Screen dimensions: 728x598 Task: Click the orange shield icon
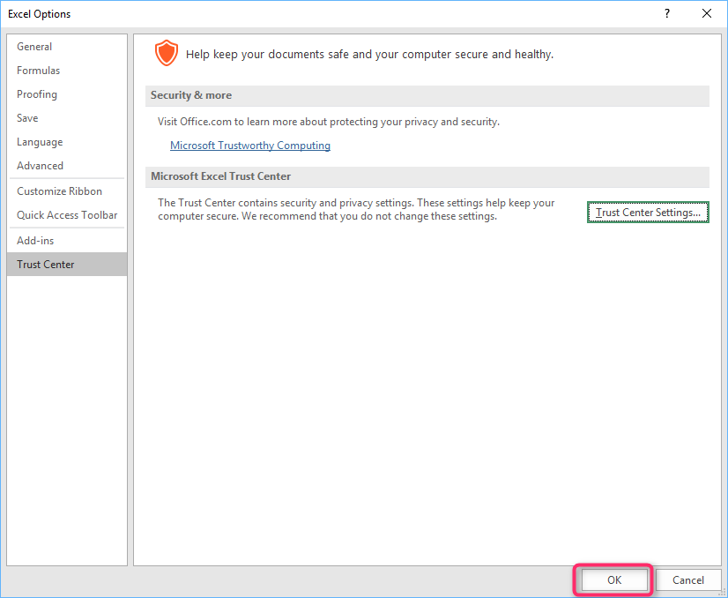(x=167, y=53)
